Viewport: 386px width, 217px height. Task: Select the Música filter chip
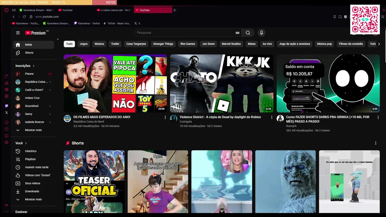point(99,44)
